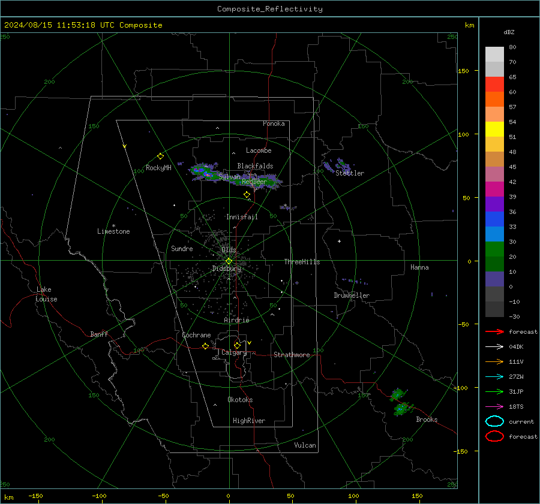540x504 pixels.
Task: Click the Lake Louise label
Action: coord(46,294)
